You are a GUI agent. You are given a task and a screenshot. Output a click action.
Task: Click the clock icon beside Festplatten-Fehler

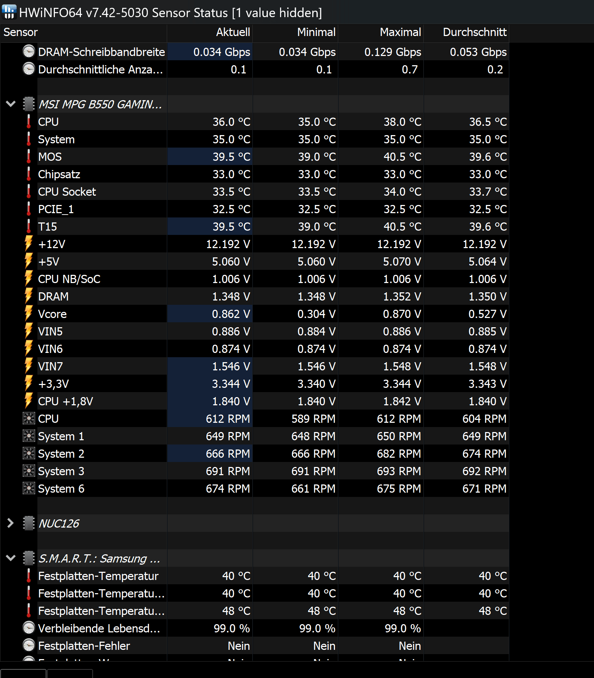pos(29,646)
